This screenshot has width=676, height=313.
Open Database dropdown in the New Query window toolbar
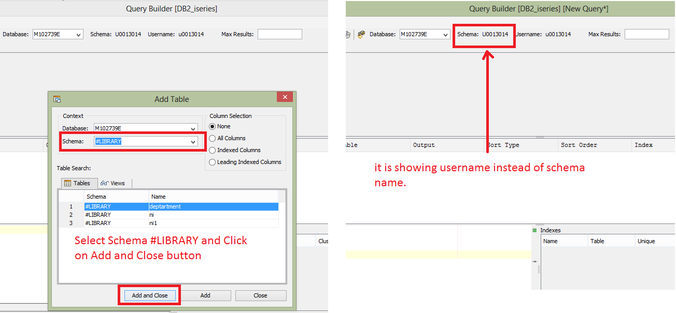(425, 34)
